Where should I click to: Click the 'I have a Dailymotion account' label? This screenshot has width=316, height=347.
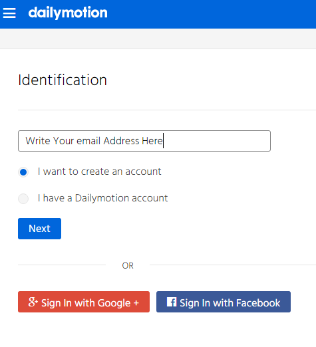coord(102,198)
